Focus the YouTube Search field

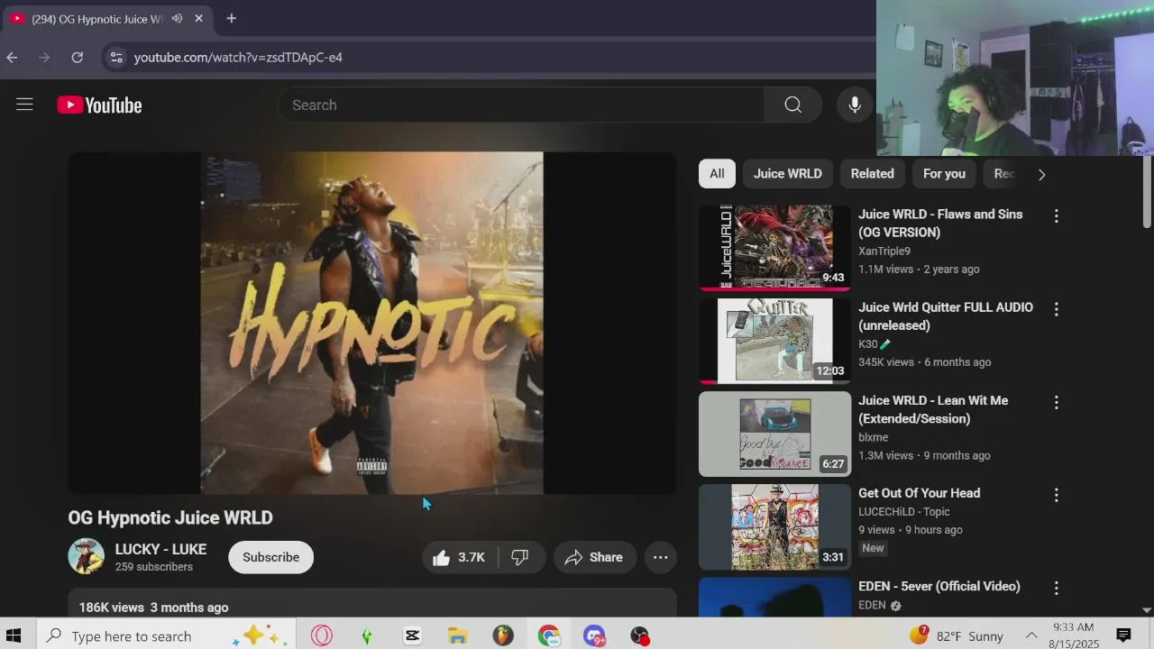[x=521, y=105]
